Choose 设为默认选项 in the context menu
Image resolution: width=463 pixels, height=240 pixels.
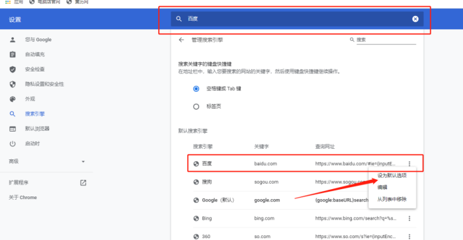click(x=392, y=175)
